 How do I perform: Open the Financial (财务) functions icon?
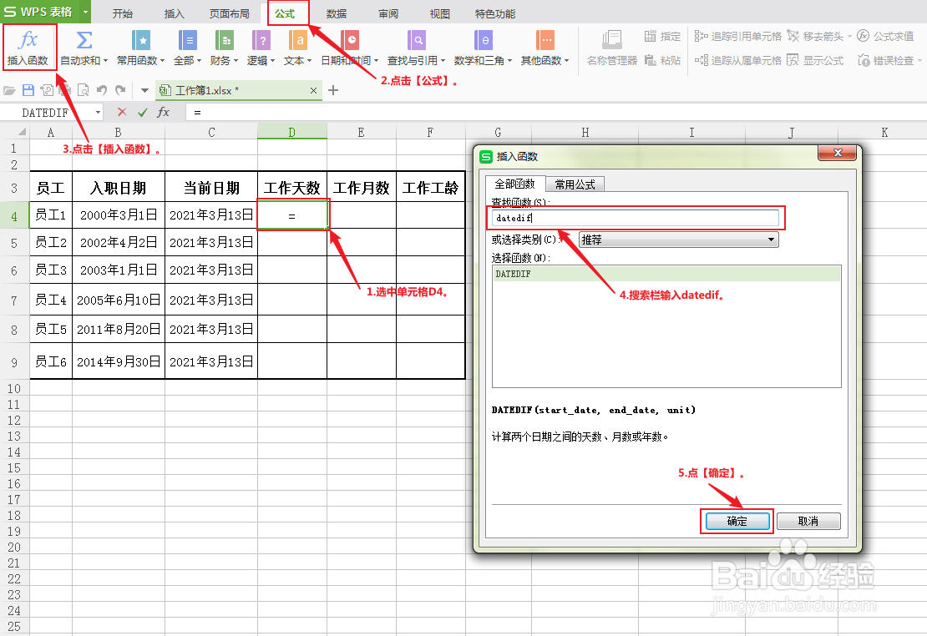click(224, 40)
